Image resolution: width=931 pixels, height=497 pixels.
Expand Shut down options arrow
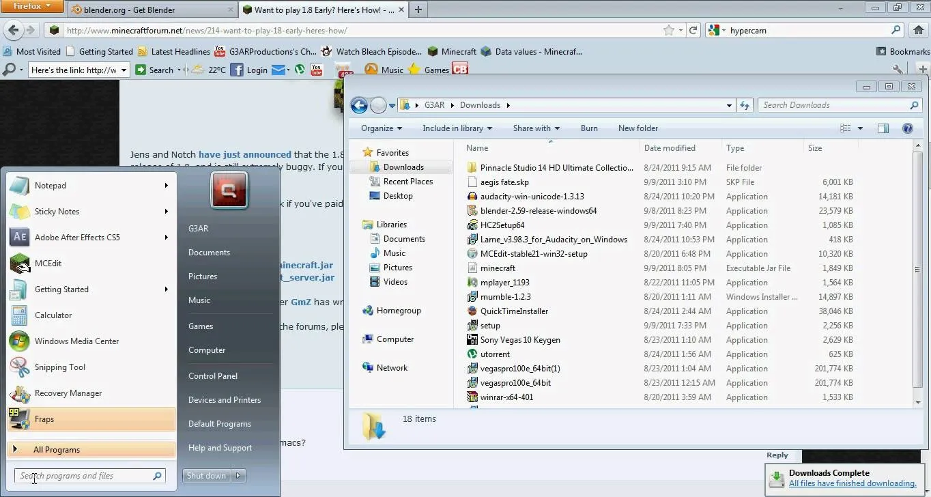[238, 476]
